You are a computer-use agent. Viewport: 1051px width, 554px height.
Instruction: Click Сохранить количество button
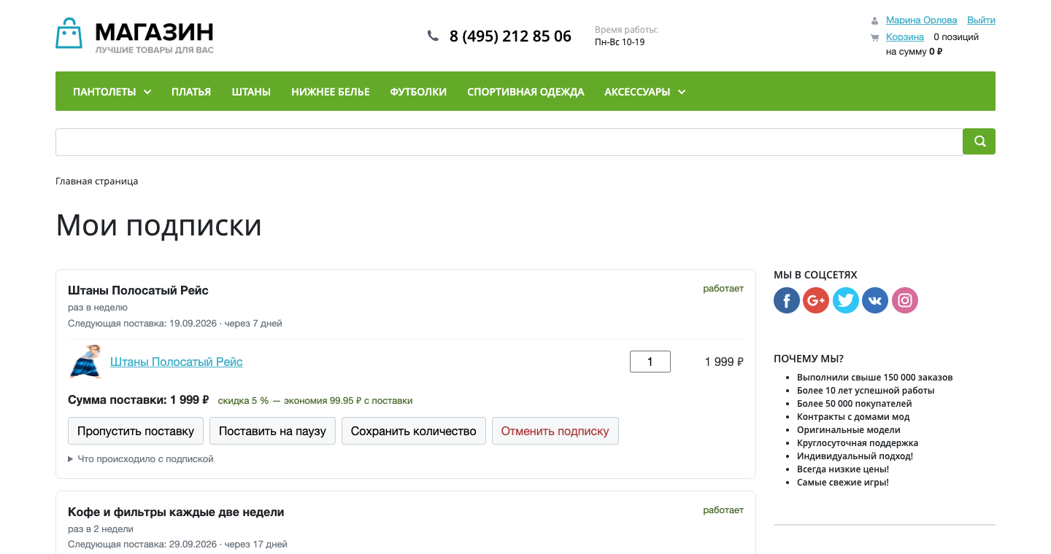point(414,431)
